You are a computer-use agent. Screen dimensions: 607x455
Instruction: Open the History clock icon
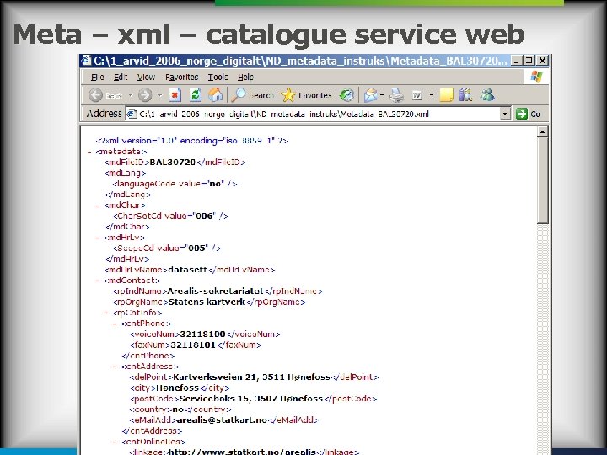[346, 94]
